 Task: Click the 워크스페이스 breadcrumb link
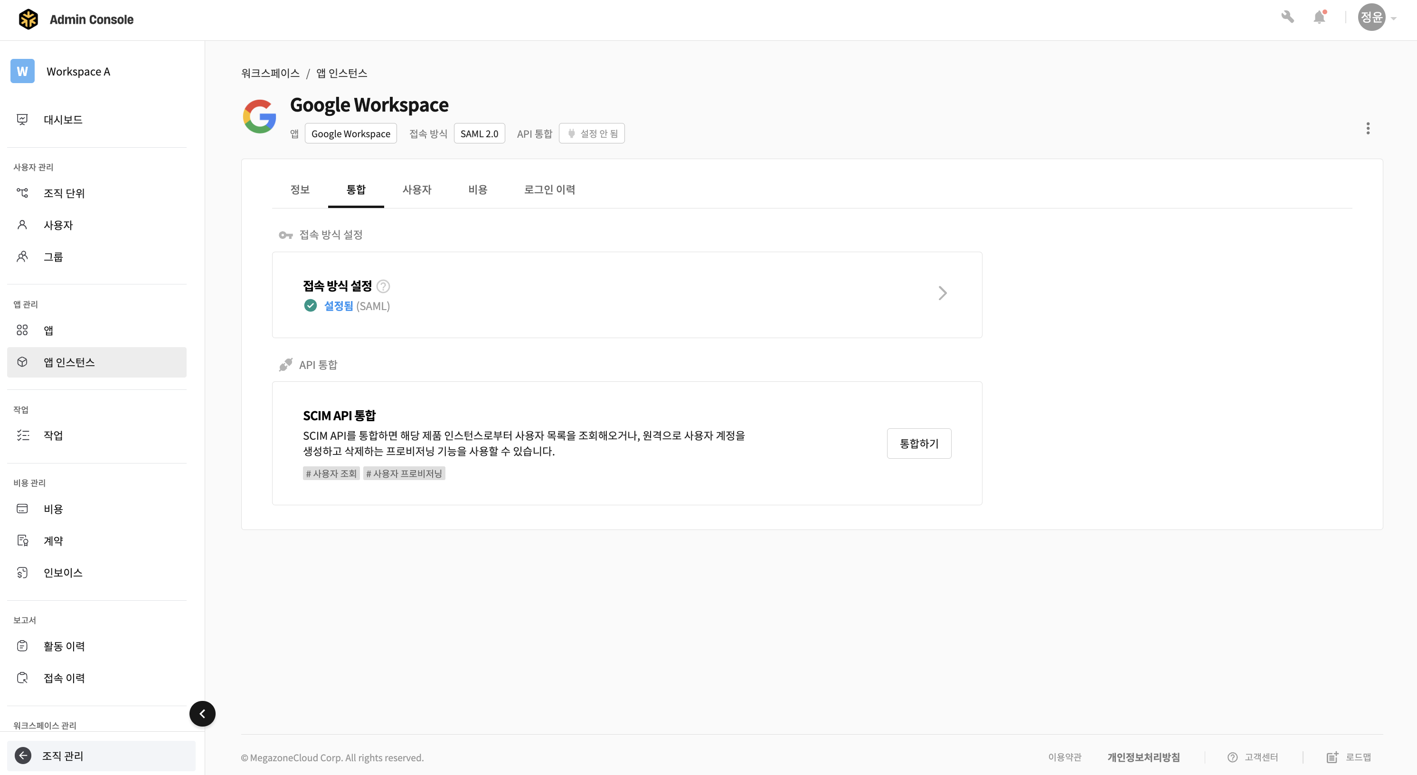pos(270,73)
